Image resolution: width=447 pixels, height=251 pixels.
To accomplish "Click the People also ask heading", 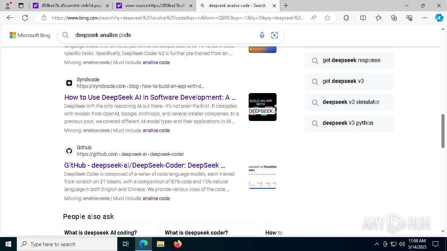I will tap(88, 216).
